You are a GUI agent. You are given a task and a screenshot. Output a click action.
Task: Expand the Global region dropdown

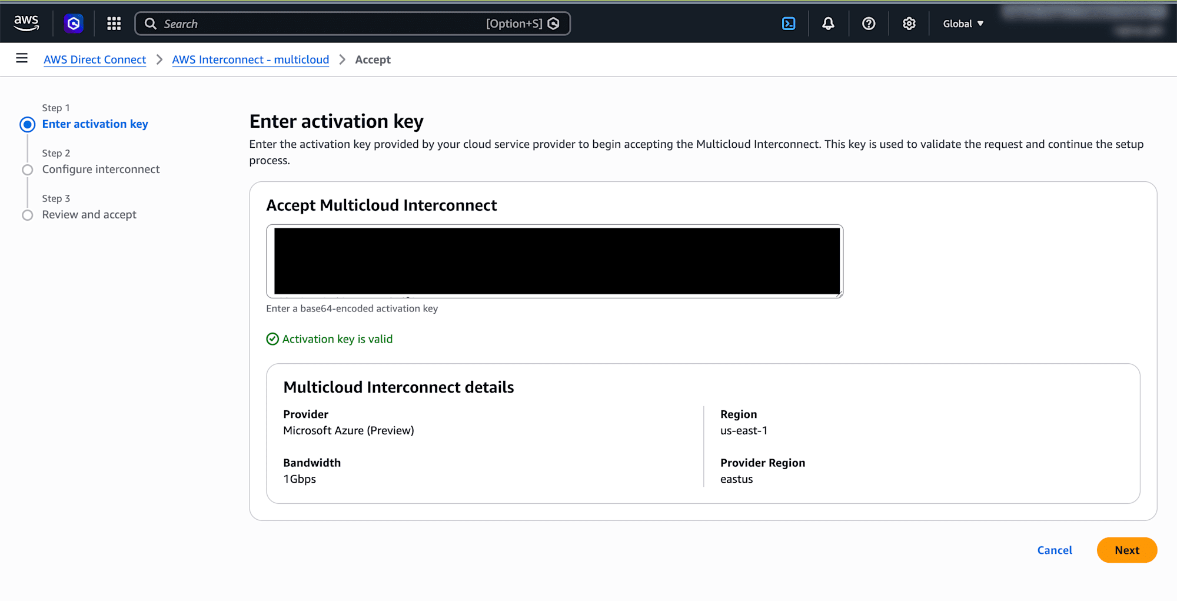(963, 24)
